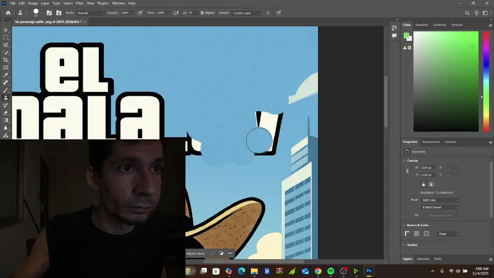Click the Adjust colors button

coord(195,253)
